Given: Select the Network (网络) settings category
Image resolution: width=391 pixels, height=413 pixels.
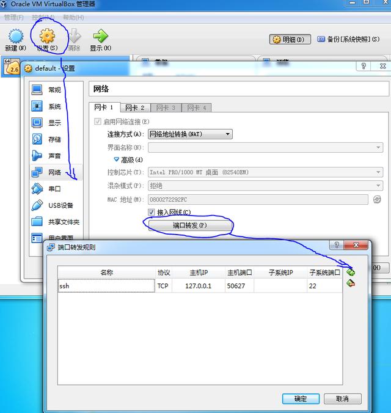Looking at the screenshot, I should coord(55,172).
